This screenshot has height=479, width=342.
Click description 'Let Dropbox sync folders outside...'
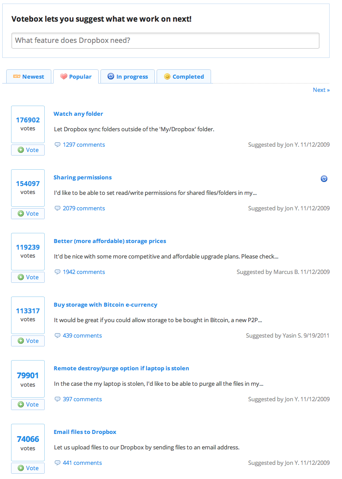134,129
